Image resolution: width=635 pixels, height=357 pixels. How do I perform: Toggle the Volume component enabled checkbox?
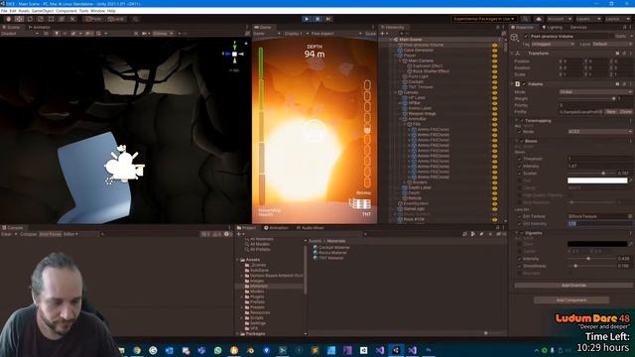tap(524, 83)
